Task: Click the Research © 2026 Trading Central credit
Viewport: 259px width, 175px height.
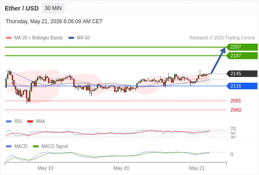Action: point(222,38)
